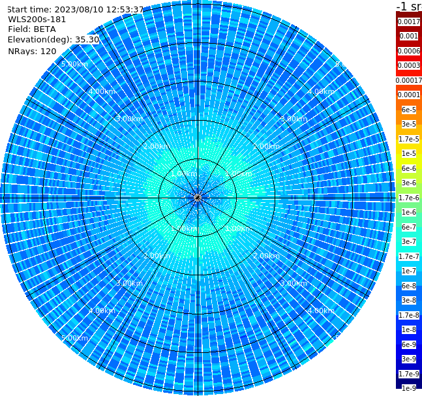The height and width of the screenshot is (396, 422).
Task: Select the 1e-8 colorbar value
Action: point(409,329)
